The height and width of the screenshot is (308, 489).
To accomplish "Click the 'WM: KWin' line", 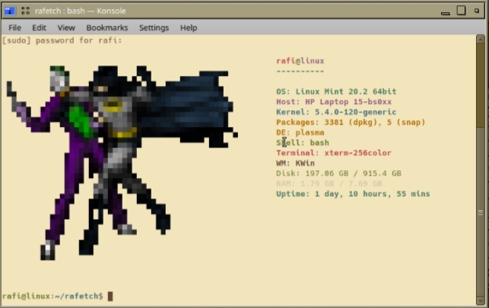I will point(295,163).
